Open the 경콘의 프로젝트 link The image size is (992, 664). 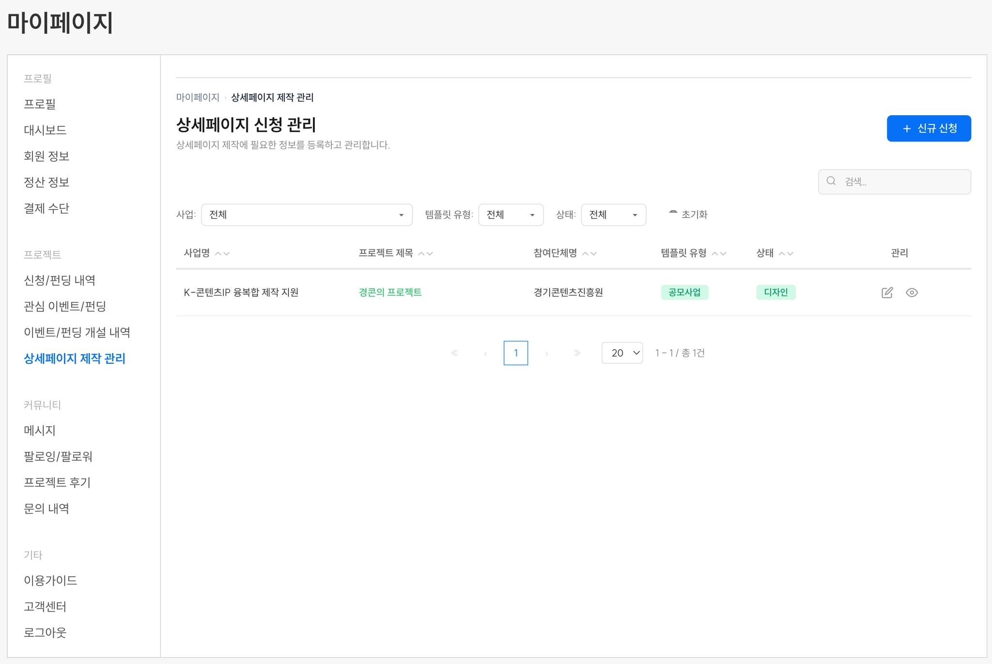[390, 292]
